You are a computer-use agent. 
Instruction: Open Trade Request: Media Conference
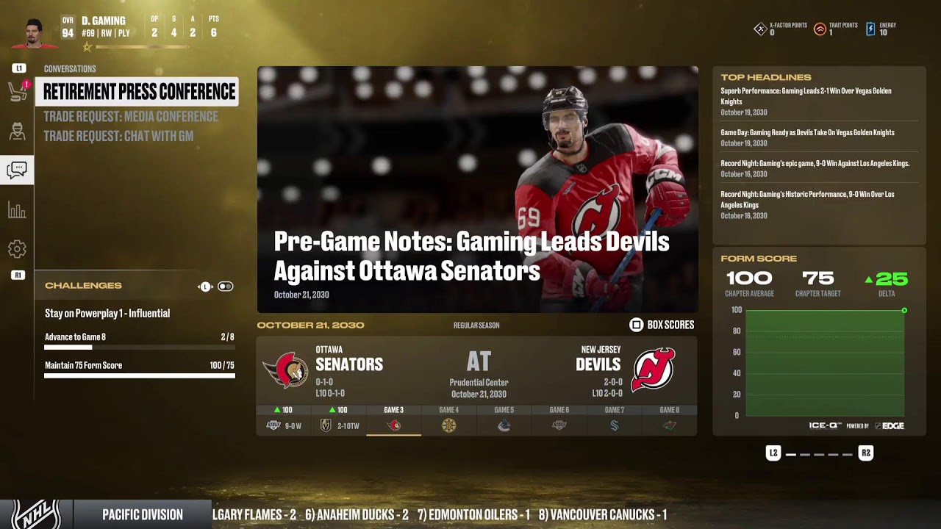131,117
